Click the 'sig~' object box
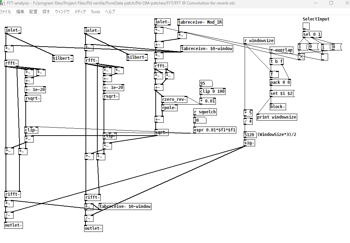Screen dimensions: 350x243 249,143
